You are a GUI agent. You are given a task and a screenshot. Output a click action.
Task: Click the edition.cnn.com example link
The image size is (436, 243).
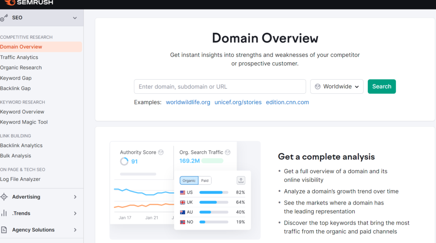(287, 102)
